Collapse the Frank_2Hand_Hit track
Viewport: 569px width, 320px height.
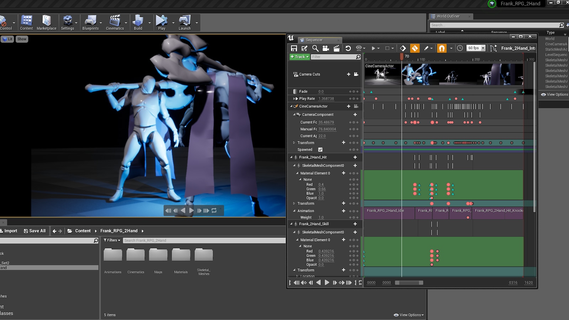pyautogui.click(x=291, y=157)
